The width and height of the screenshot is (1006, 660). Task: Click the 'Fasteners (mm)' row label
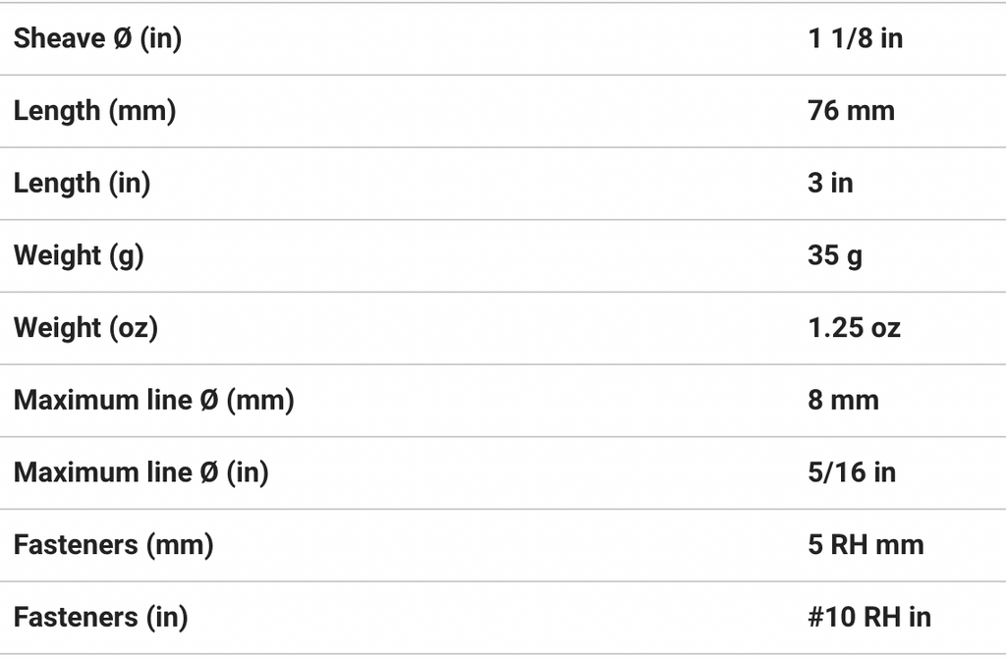click(x=113, y=544)
